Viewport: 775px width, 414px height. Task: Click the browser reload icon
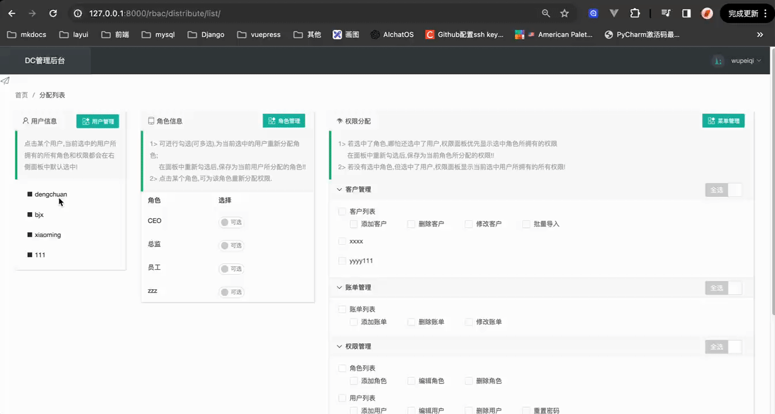point(53,13)
